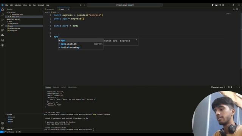
Task: Choose the 'app' autocomplete suggestion
Action: pos(81,40)
